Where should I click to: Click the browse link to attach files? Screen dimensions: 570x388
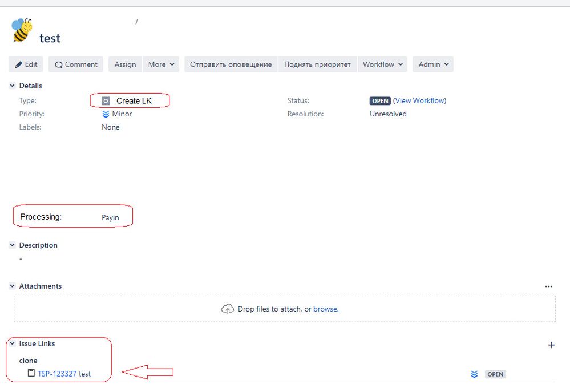[x=325, y=309]
